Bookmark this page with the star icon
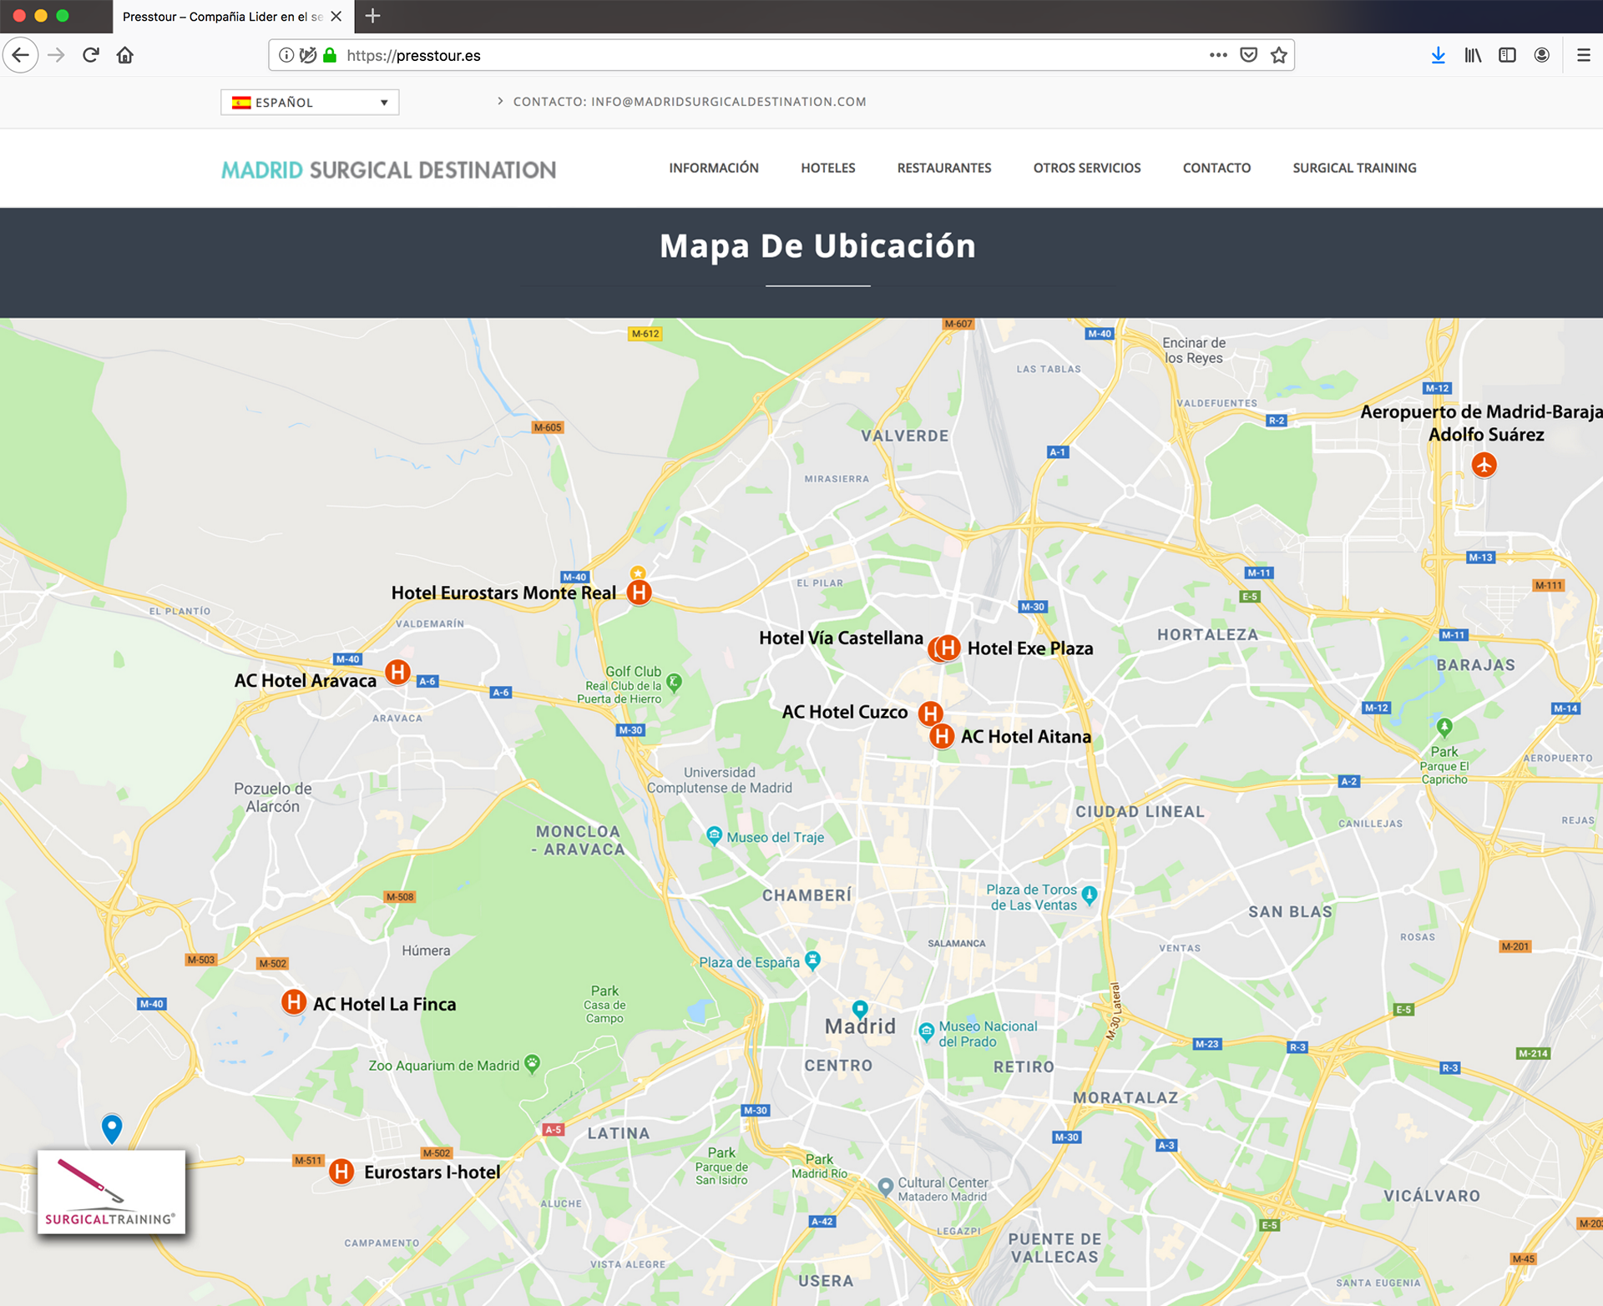 click(1278, 55)
